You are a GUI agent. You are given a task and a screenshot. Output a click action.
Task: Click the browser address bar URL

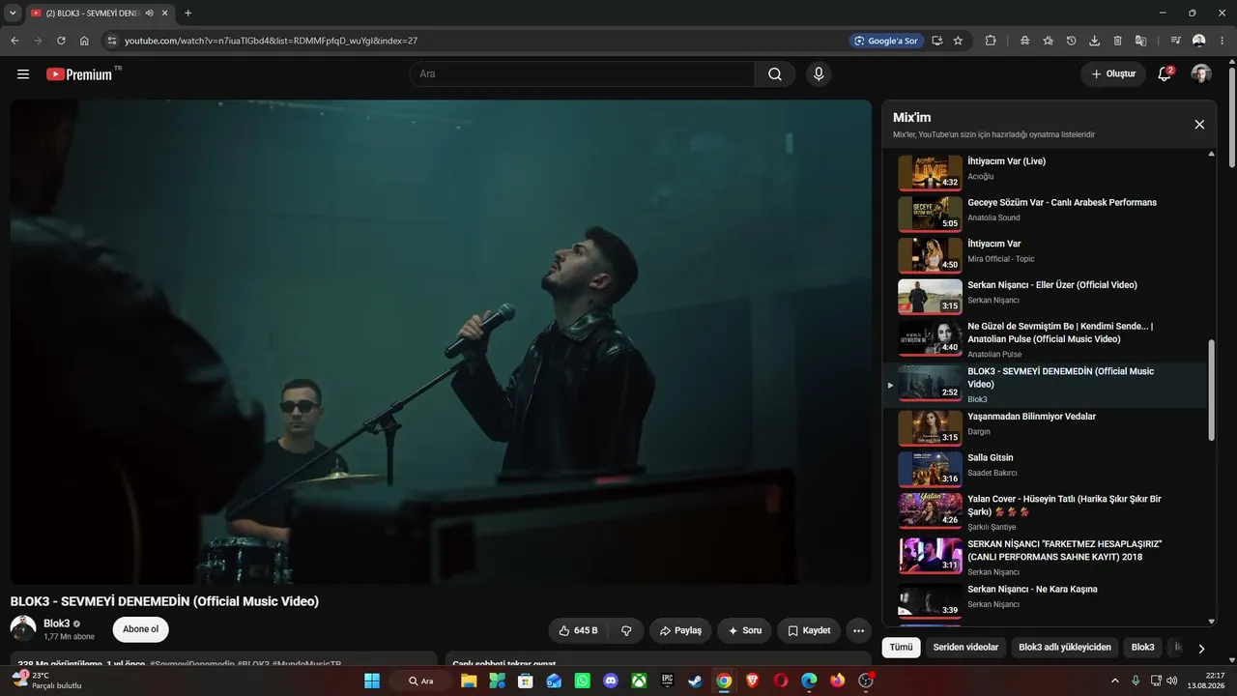coord(272,41)
